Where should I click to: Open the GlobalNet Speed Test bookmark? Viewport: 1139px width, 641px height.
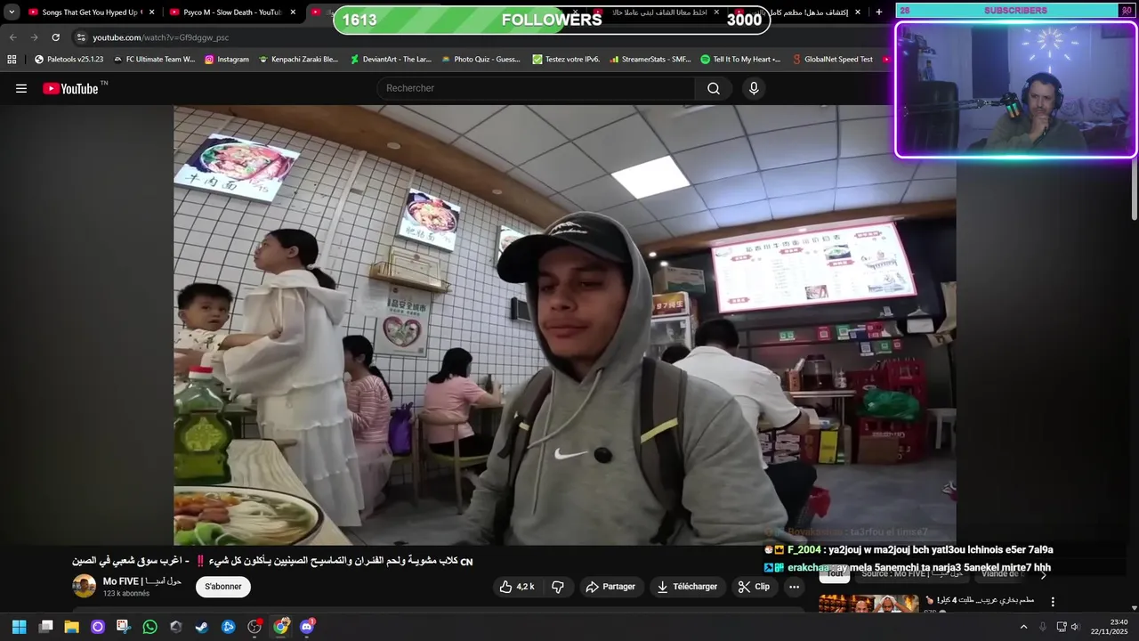click(x=832, y=60)
